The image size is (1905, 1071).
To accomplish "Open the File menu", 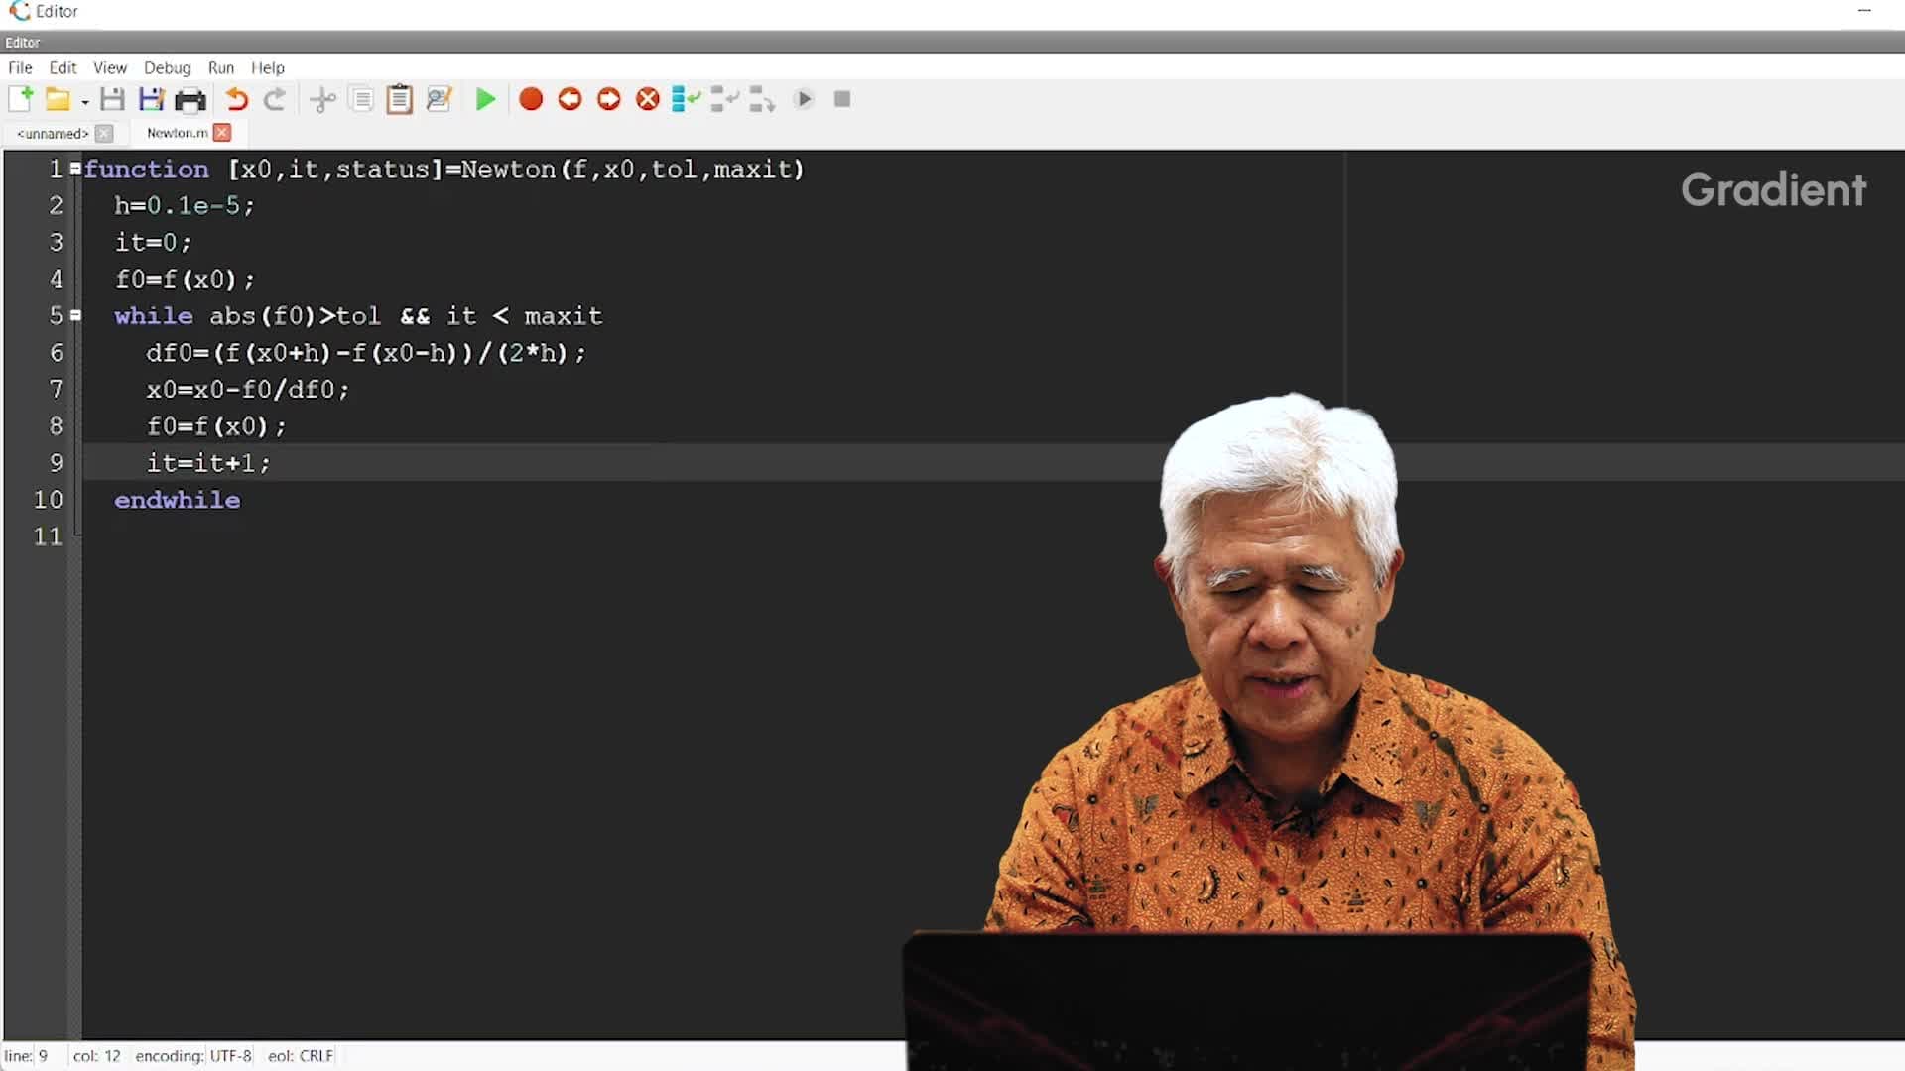I will point(20,67).
